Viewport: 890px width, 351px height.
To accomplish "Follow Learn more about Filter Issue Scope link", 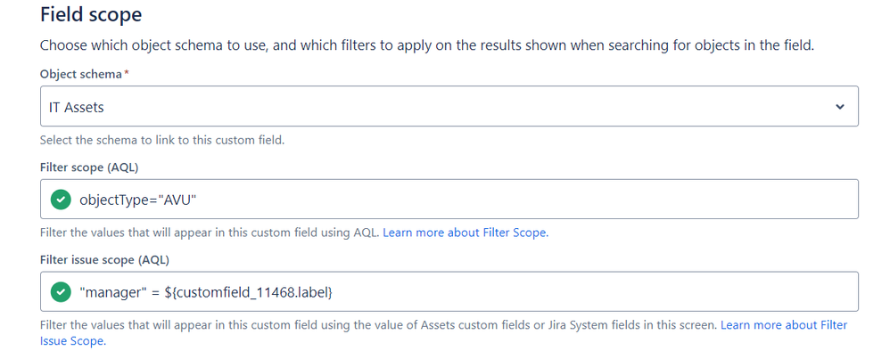I will coord(783,325).
